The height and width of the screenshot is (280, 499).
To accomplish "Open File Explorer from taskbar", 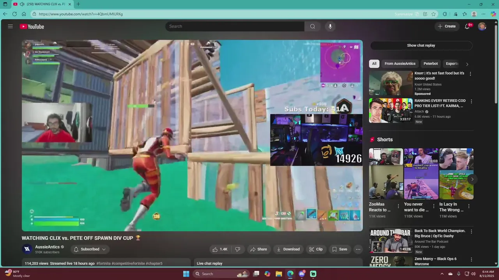I will click(x=279, y=274).
